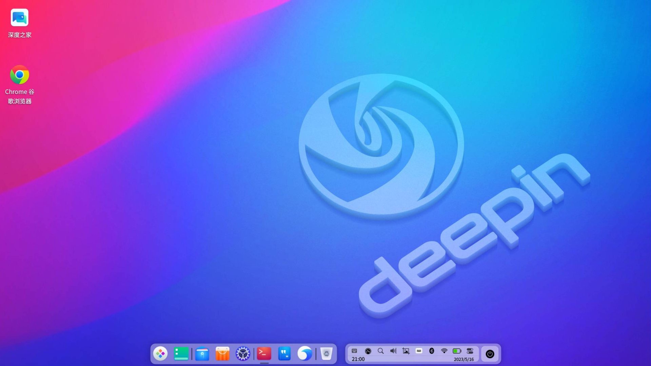Start Grand Search via the magnifier tray icon
Screen dimensions: 651x366
pyautogui.click(x=380, y=351)
